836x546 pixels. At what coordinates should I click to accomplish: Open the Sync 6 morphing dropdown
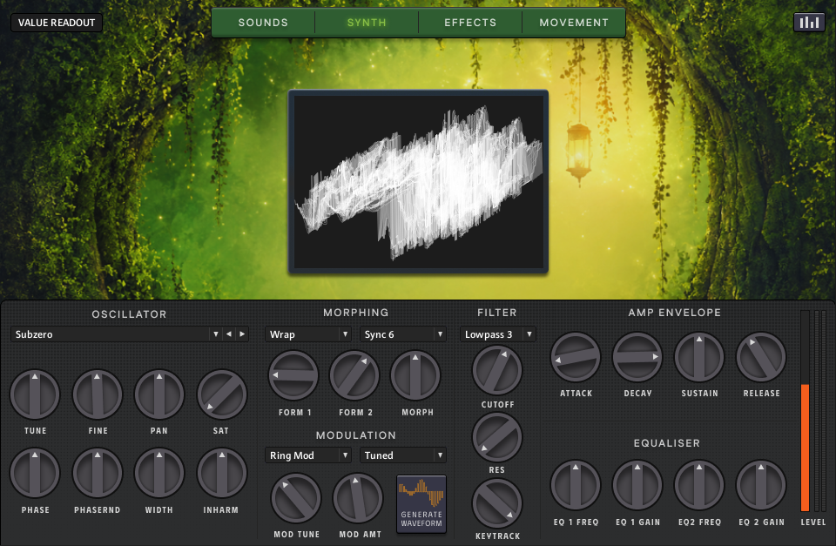[x=403, y=334]
